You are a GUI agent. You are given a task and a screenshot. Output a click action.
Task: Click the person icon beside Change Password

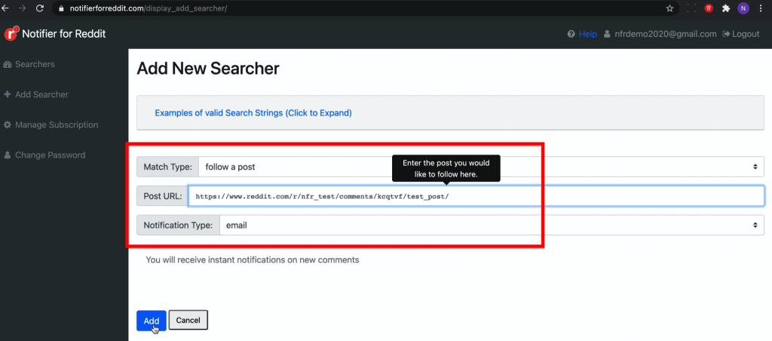coord(8,155)
